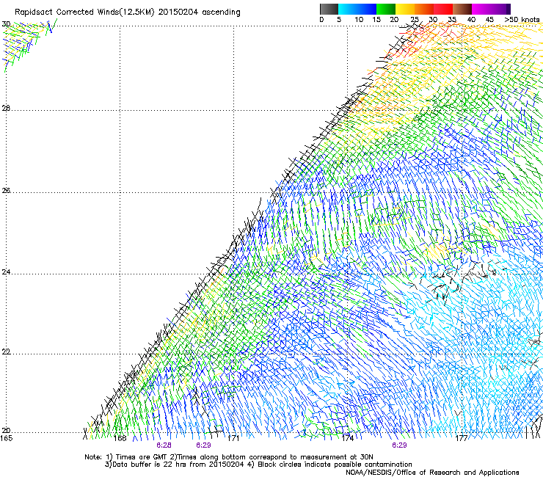543x477 pixels.
Task: Click the '>50 knots' color scale label
Action: coord(522,20)
